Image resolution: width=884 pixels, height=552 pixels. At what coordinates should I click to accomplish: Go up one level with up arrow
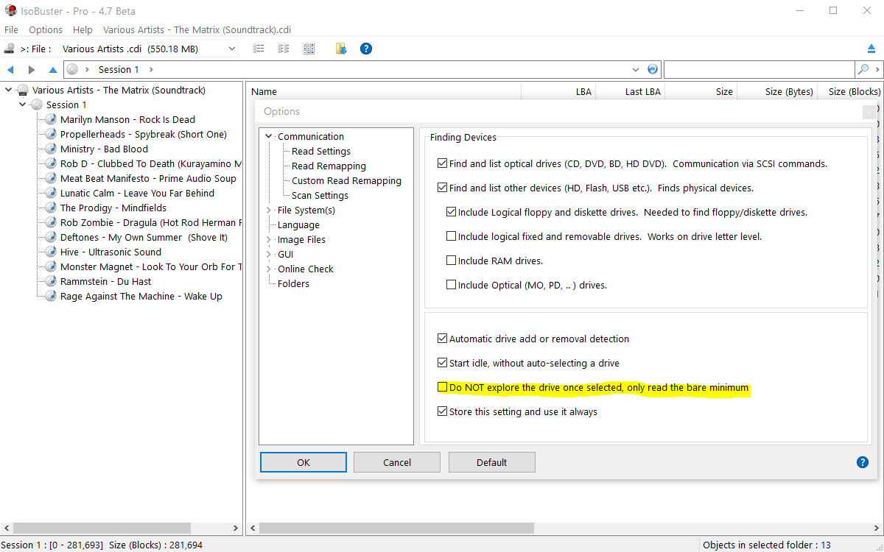52,69
